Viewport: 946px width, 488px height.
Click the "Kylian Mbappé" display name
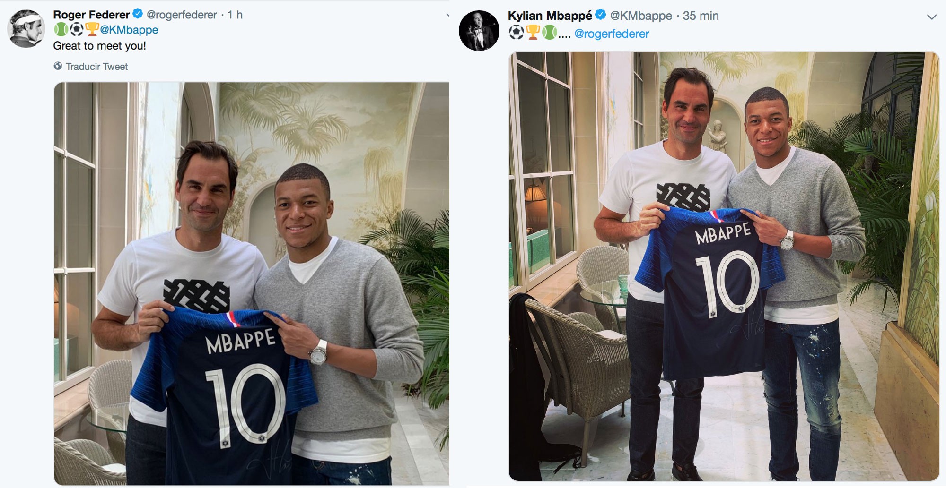click(x=550, y=16)
